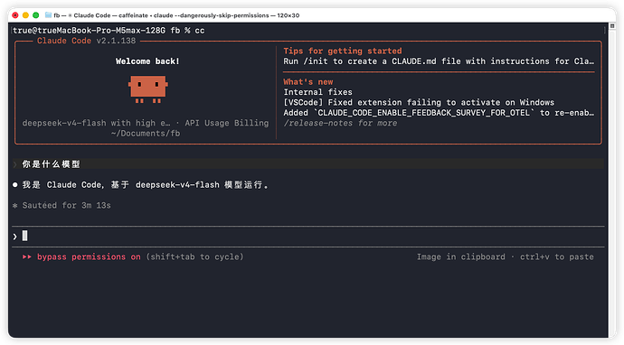Click 'ctrl+v to paste' hint

point(557,256)
